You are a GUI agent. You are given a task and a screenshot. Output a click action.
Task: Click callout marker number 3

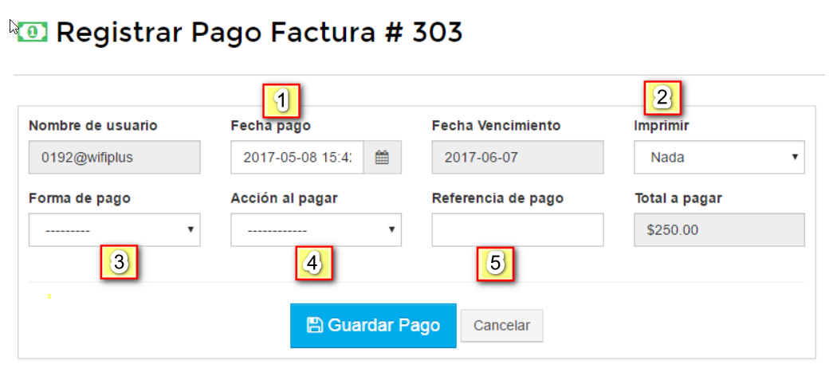[x=119, y=263]
